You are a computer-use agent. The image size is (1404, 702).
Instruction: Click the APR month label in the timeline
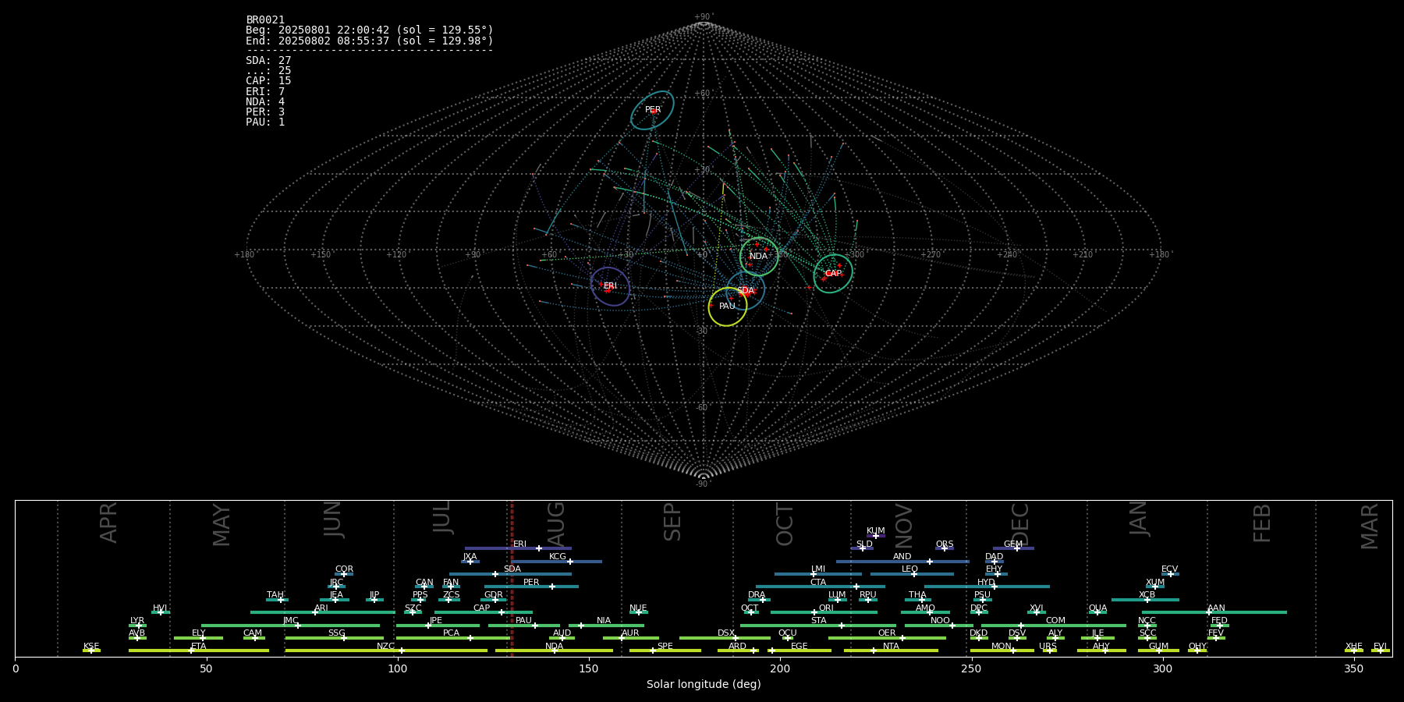tap(108, 523)
